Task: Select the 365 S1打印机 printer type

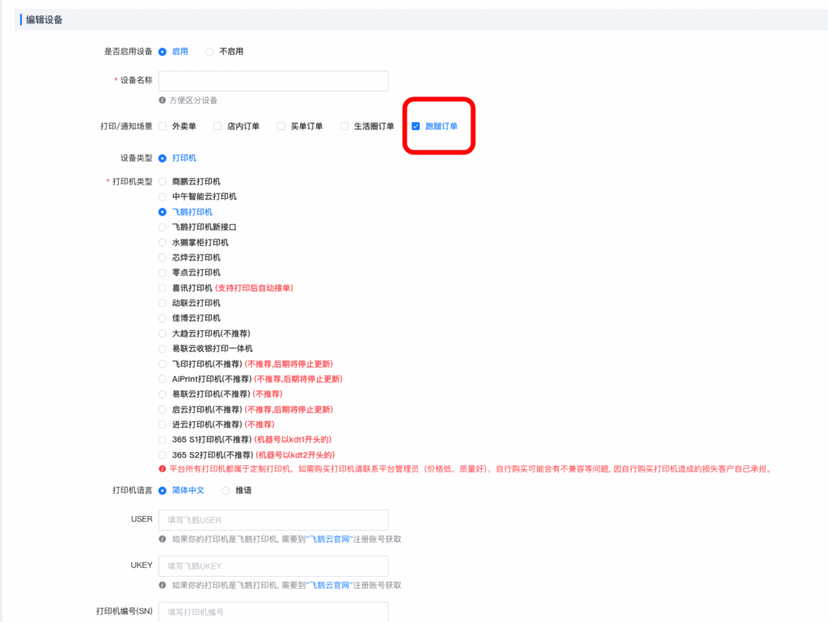Action: [162, 439]
